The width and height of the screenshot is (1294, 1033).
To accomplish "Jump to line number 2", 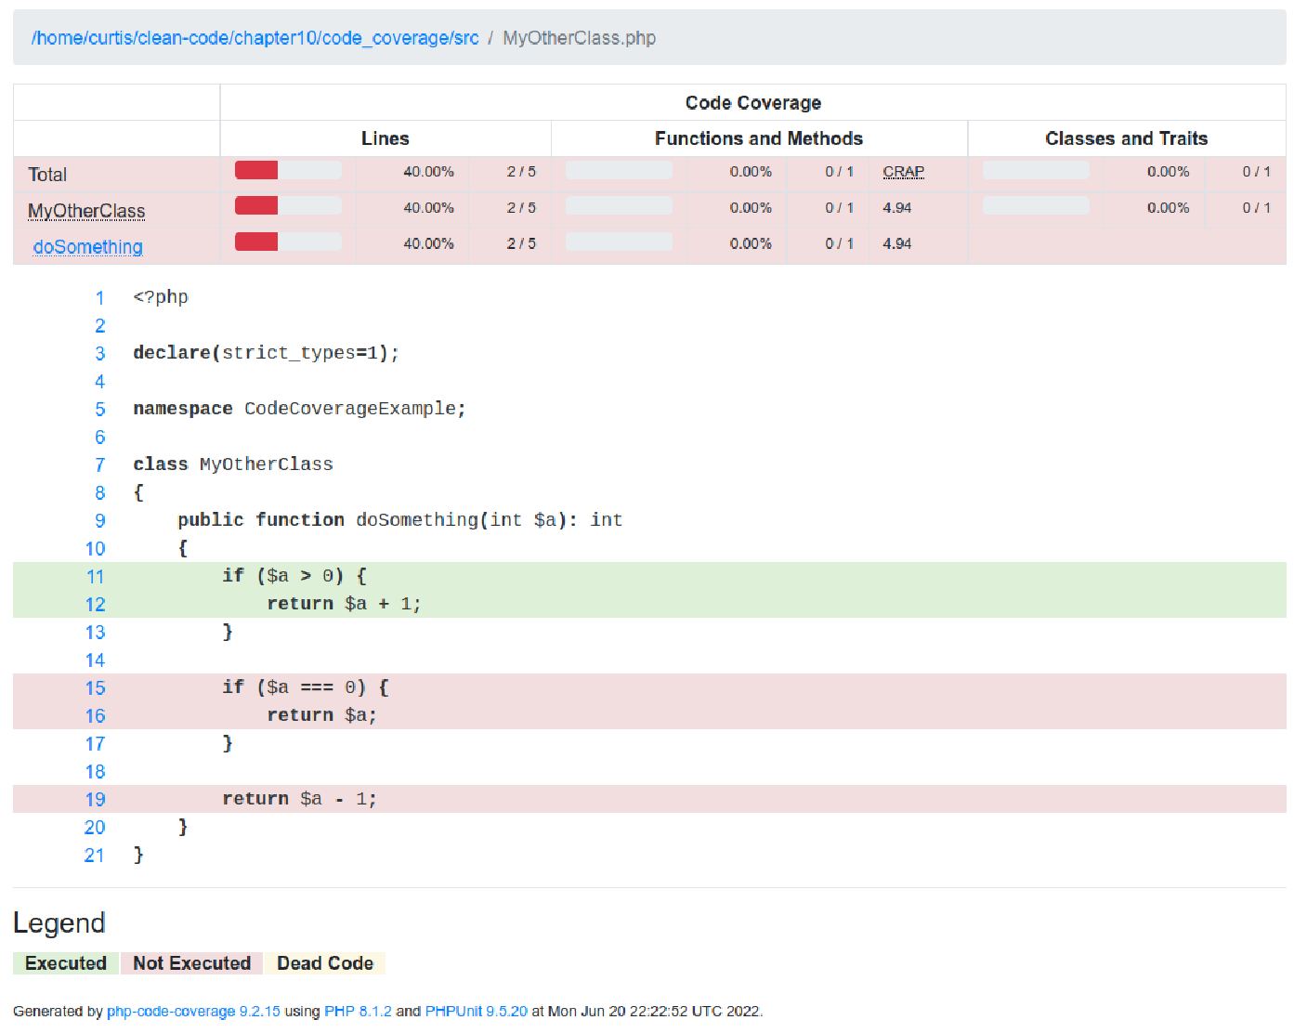I will [x=99, y=326].
